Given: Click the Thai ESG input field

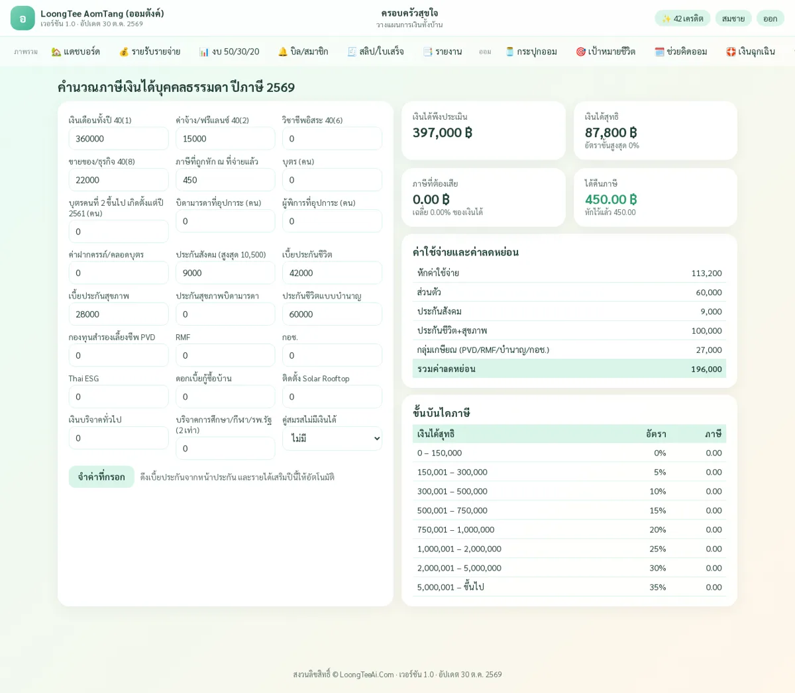Looking at the screenshot, I should pos(119,397).
